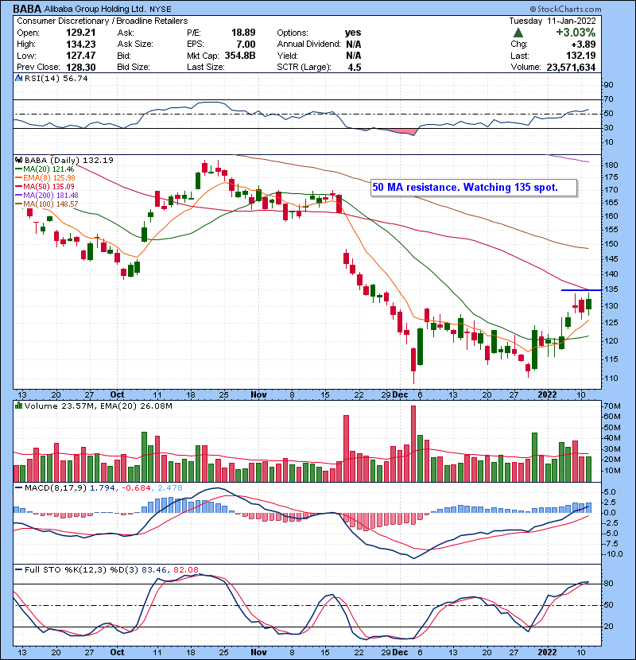Click the MA(50) 135.09 legend entry
Viewport: 636px width, 660px height.
[x=48, y=186]
